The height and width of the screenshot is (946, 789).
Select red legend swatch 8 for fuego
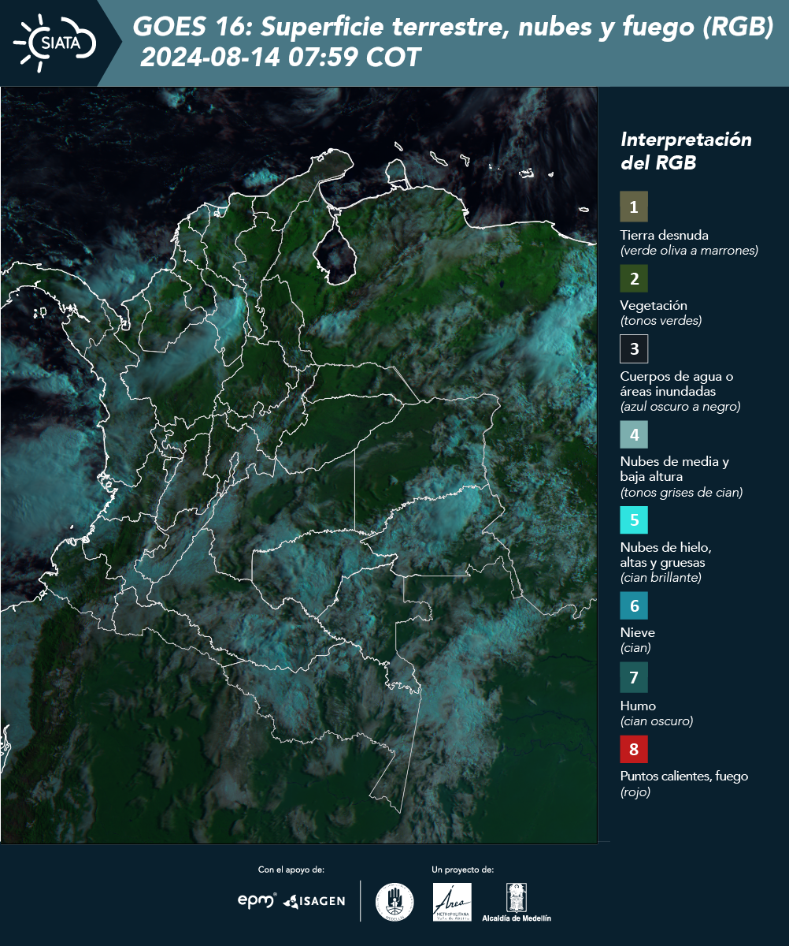click(x=634, y=747)
